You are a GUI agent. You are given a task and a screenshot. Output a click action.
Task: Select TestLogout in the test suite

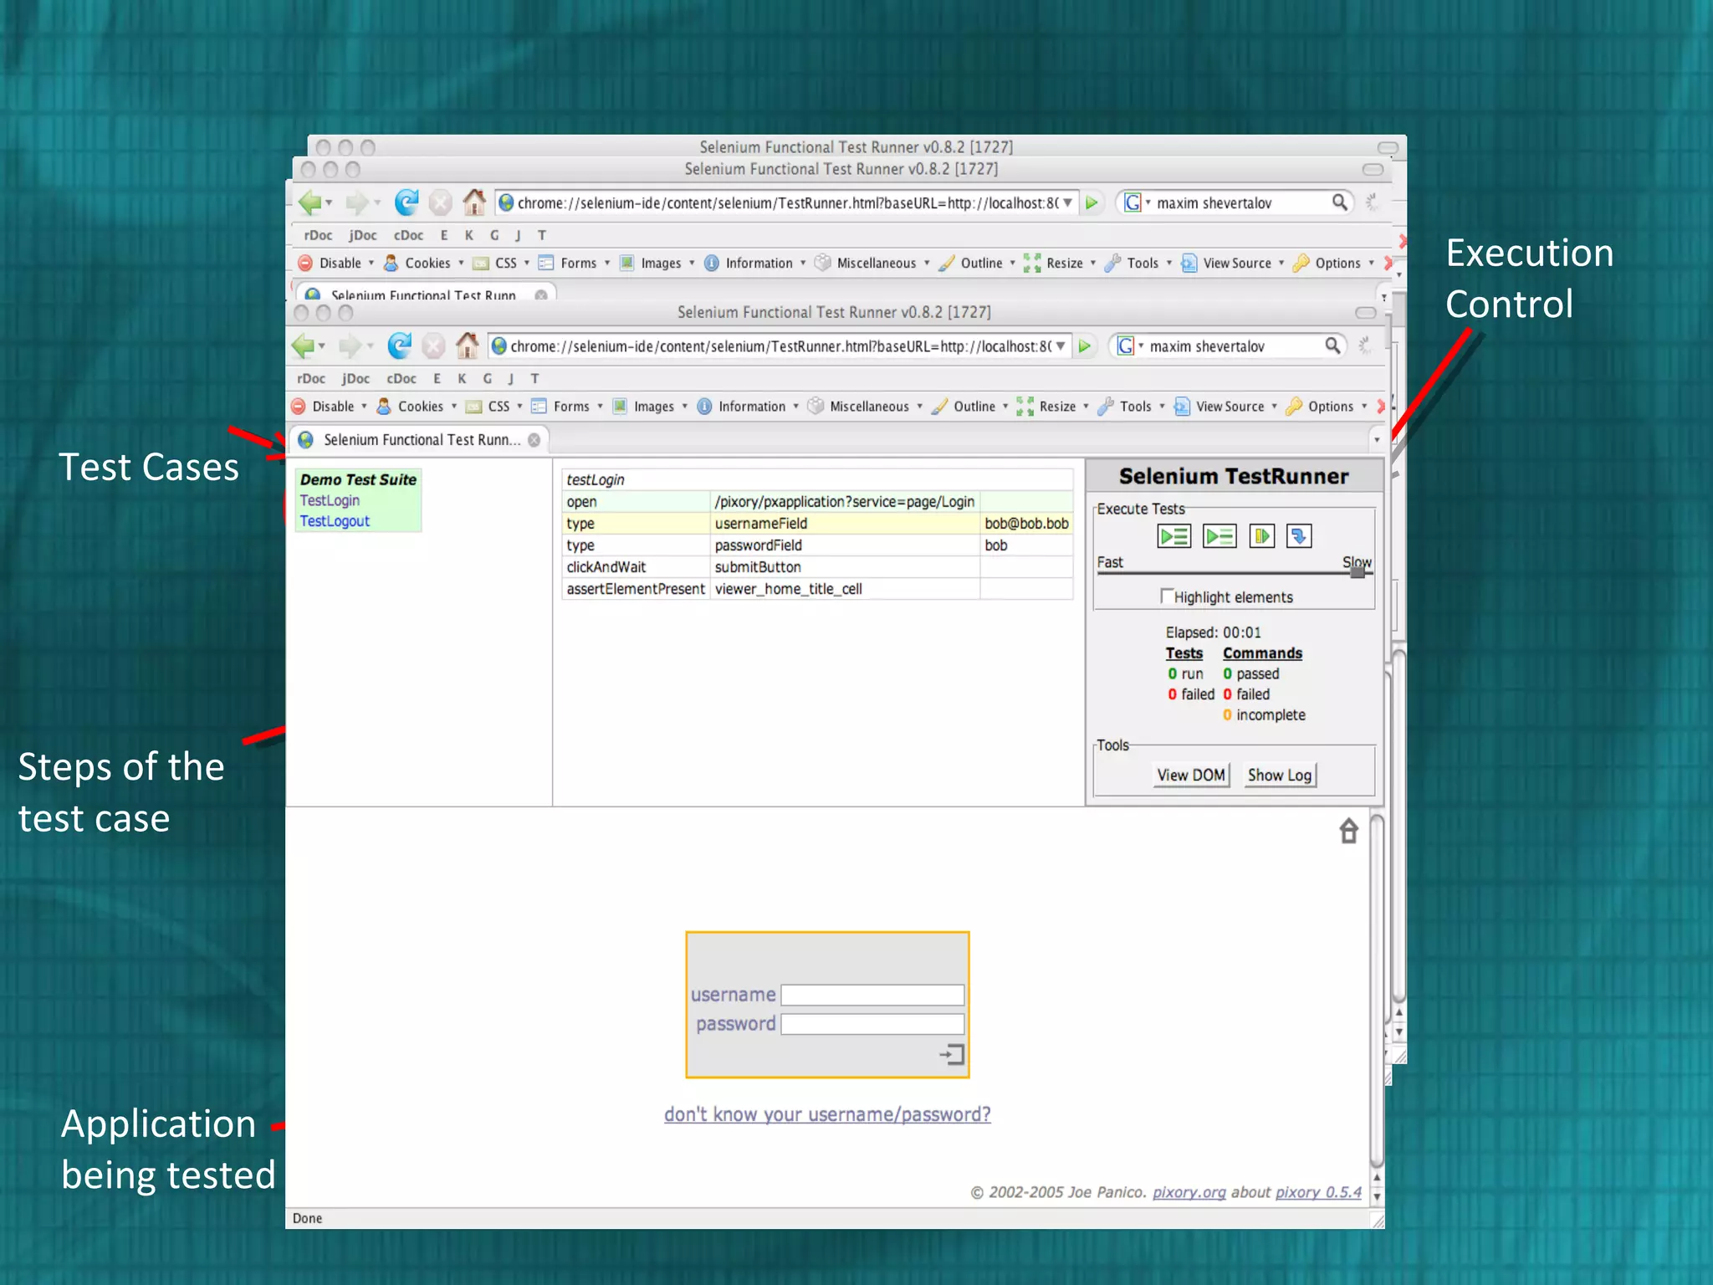pyautogui.click(x=335, y=521)
